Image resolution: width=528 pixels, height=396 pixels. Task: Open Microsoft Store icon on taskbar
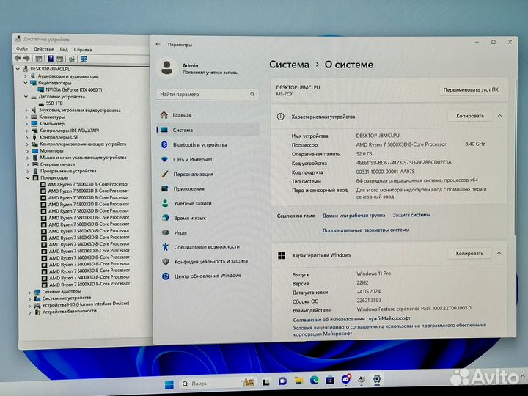[x=330, y=380]
